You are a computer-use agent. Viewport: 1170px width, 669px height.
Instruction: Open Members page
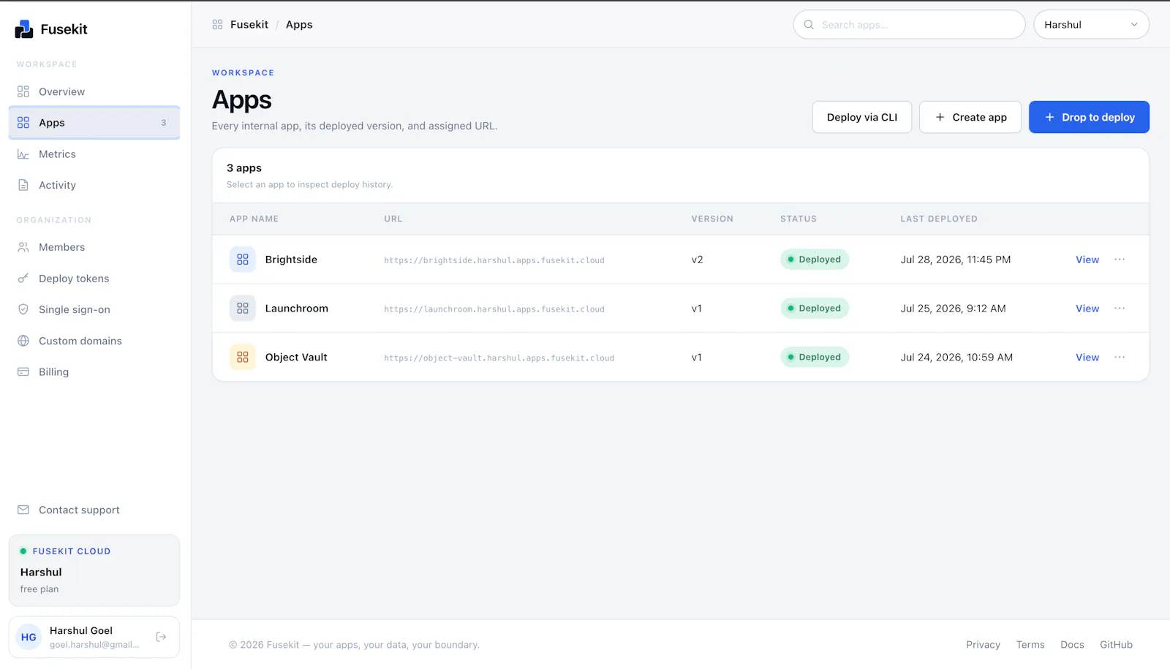(x=94, y=247)
